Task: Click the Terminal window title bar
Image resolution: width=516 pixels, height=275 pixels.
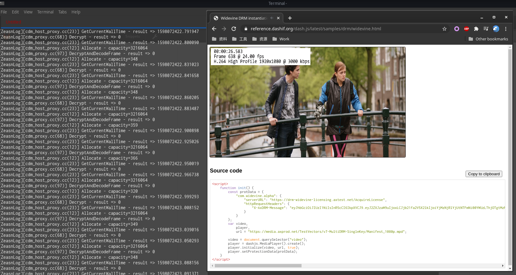Action: coord(278,3)
